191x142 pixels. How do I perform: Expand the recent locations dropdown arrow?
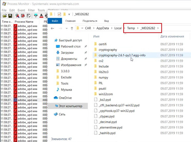(66, 28)
